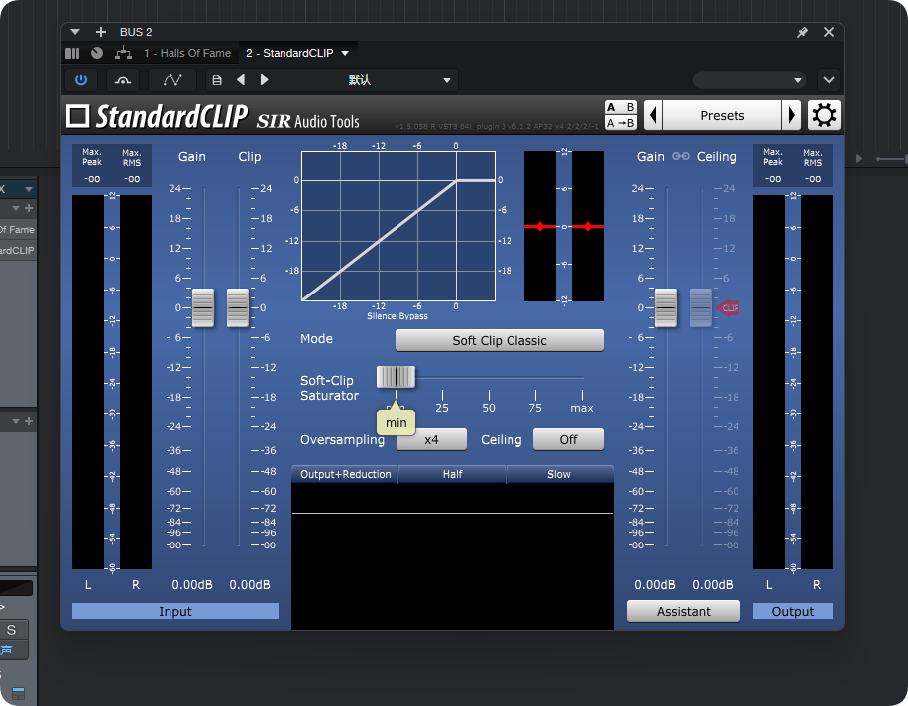Toggle the A/B compare button
908x706 pixels.
point(621,107)
